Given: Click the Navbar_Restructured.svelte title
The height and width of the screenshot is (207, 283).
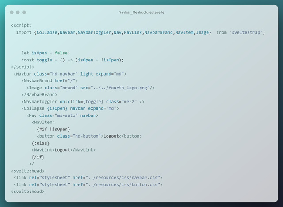Looking at the screenshot, I should coord(141,12).
